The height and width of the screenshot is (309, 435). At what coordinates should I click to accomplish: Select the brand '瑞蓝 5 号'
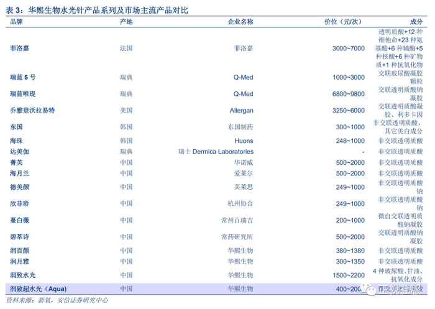coord(23,77)
